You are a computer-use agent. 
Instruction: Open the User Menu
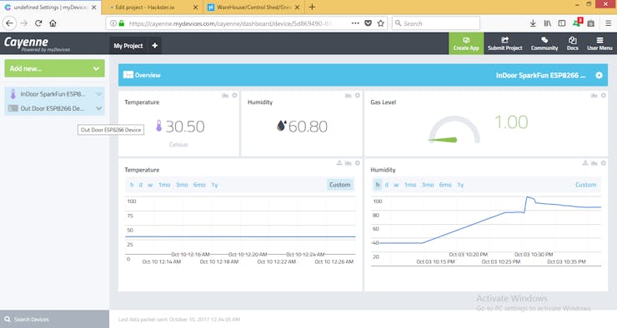click(x=599, y=43)
